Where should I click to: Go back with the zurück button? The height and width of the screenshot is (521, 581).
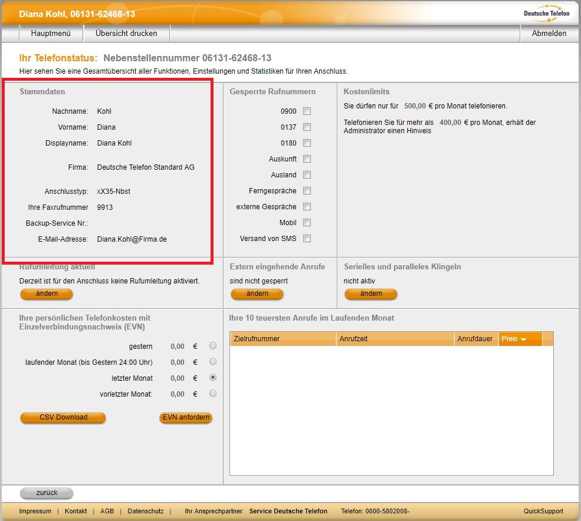tap(47, 493)
